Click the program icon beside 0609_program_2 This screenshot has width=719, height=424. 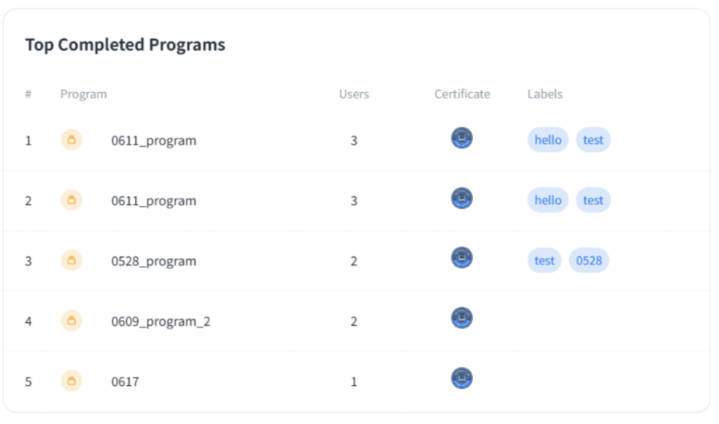tap(72, 320)
